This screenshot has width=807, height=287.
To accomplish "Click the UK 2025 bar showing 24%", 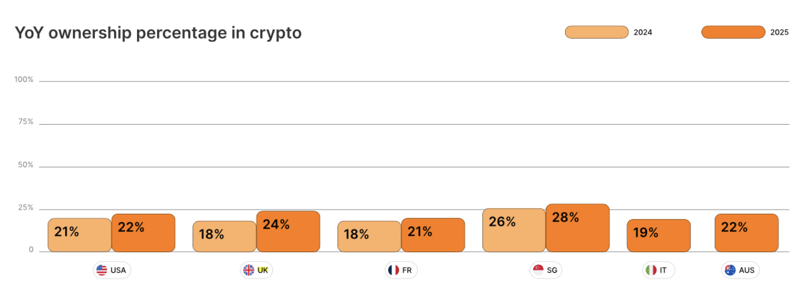I will click(288, 231).
